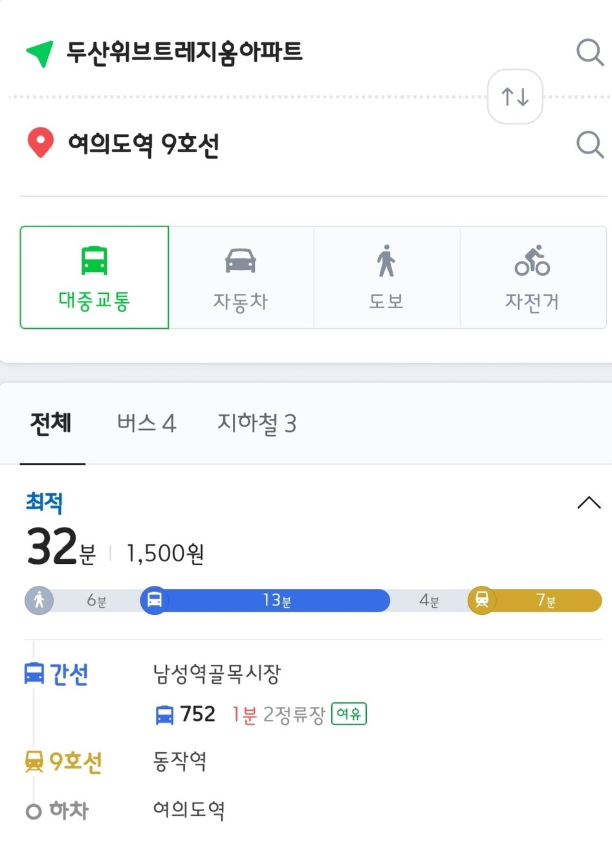This screenshot has width=612, height=848.
Task: Choose the 자전거 bicycle mode
Action: (532, 277)
